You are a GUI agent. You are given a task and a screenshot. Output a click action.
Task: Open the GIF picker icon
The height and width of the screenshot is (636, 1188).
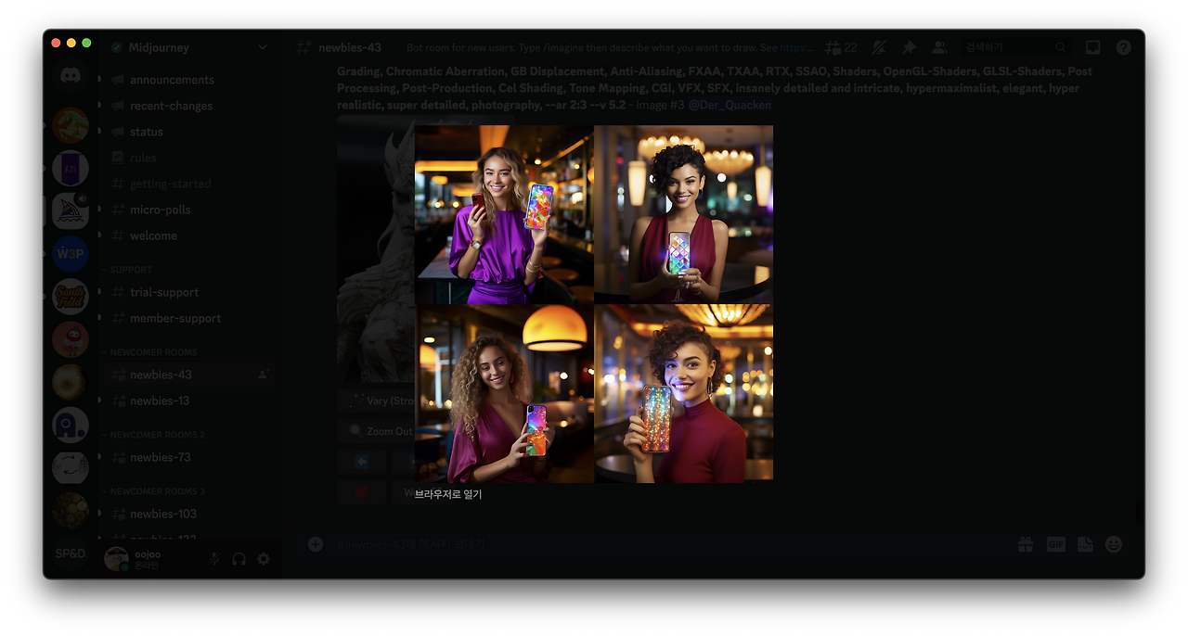[x=1056, y=544]
